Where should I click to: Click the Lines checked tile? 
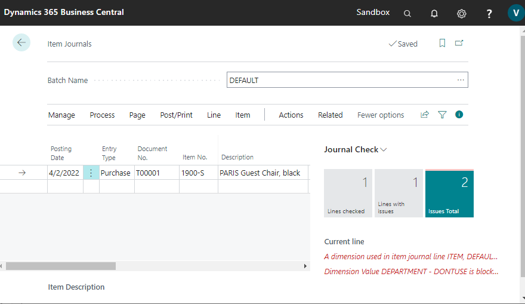point(348,193)
